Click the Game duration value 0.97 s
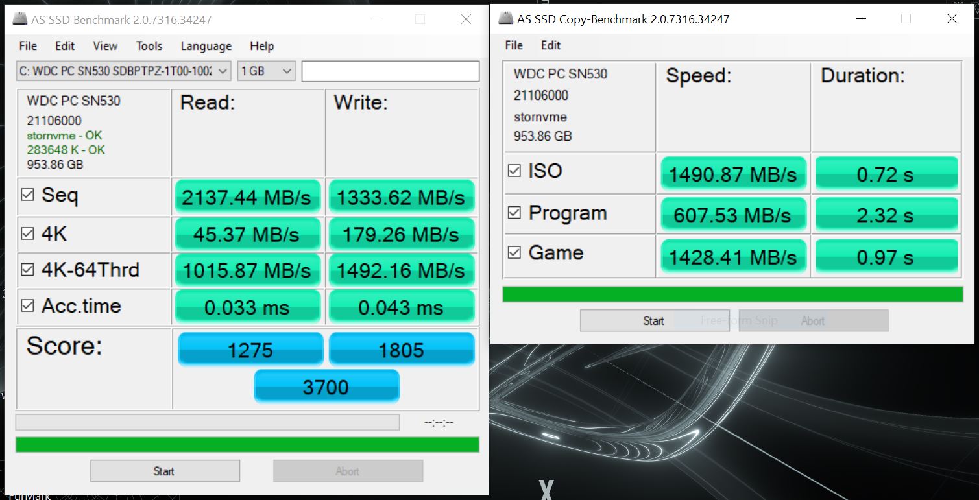The height and width of the screenshot is (500, 979). pos(886,257)
